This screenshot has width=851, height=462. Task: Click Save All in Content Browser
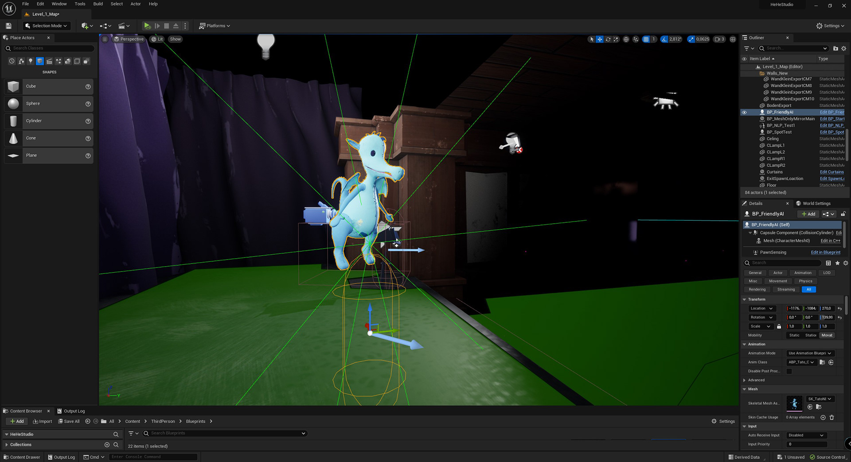(69, 421)
